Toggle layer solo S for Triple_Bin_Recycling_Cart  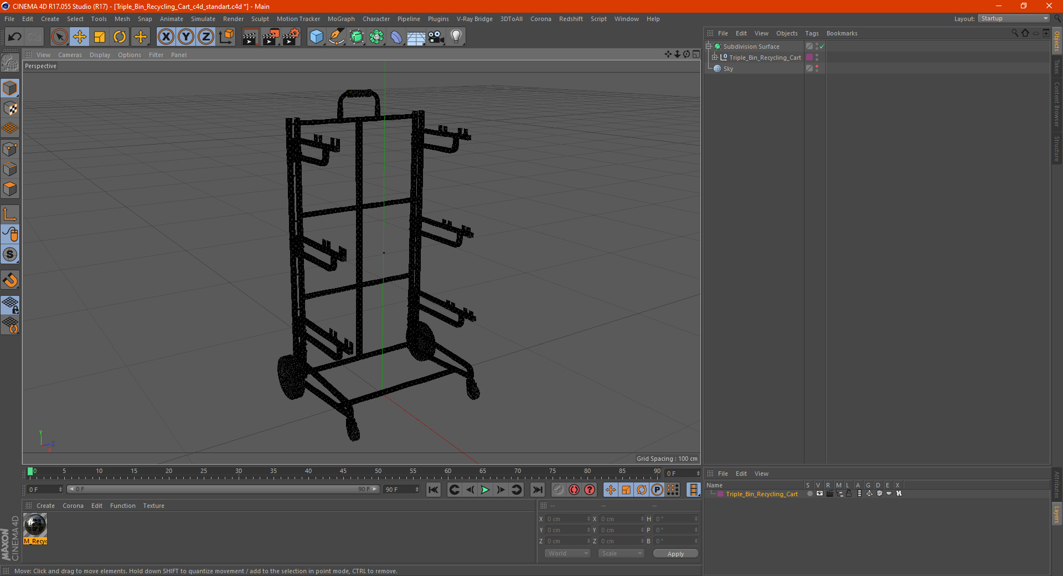pyautogui.click(x=809, y=493)
